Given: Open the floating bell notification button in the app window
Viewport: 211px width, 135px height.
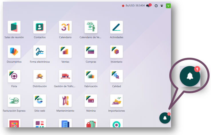Looking at the screenshot, I should pos(165,118).
